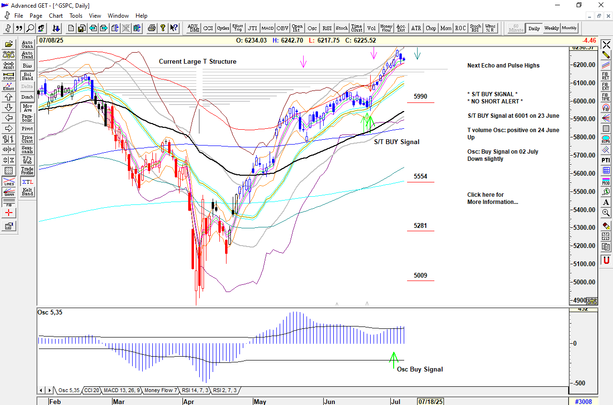613x405 pixels.
Task: Select the magnifying glass zoom tool
Action: [x=30, y=28]
